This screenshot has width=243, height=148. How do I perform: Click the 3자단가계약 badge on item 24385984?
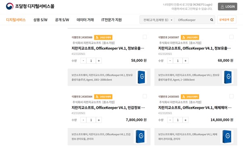tap(103, 97)
